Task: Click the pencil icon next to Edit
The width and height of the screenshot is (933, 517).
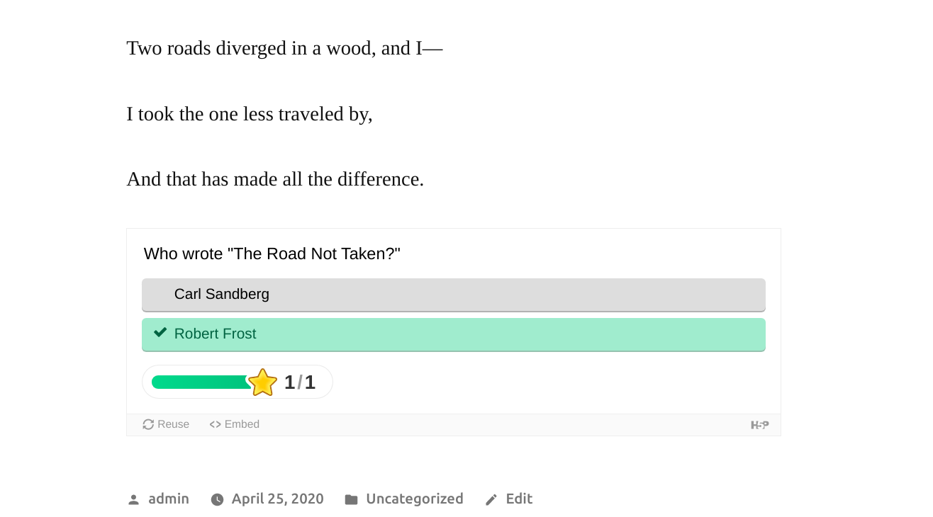Action: 491,499
